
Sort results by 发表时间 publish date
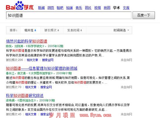75,30
